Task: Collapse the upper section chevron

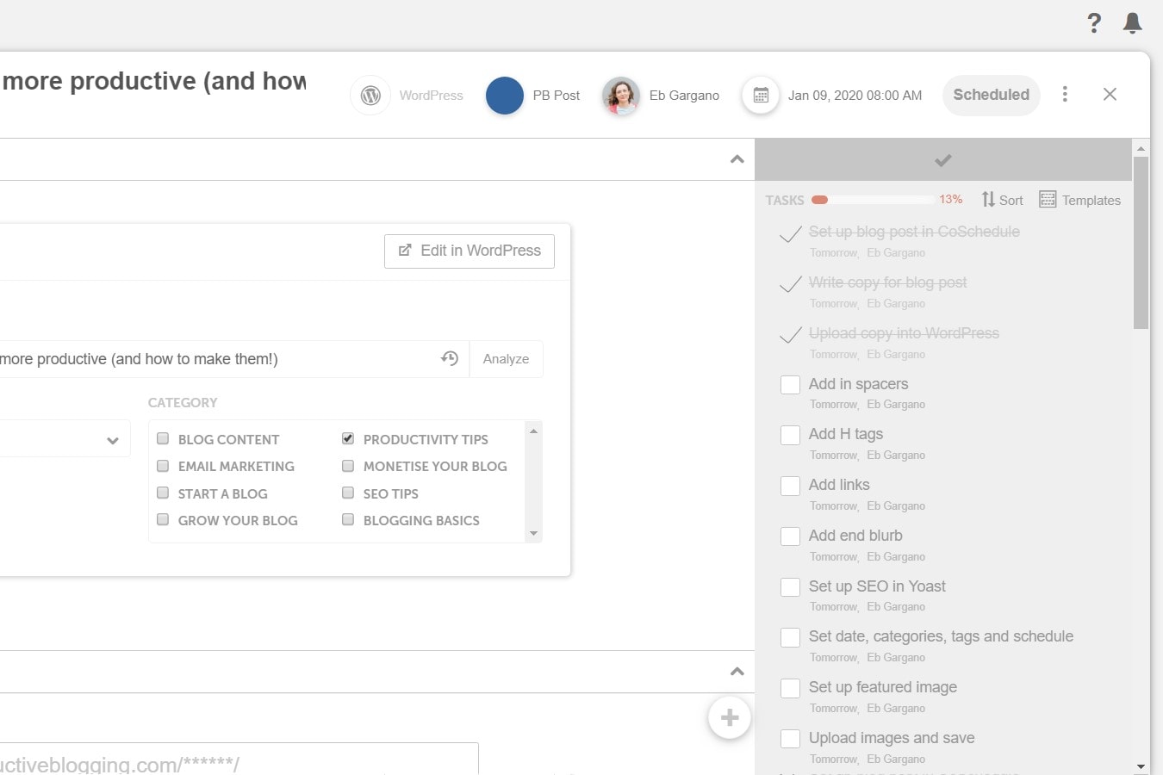Action: (737, 159)
